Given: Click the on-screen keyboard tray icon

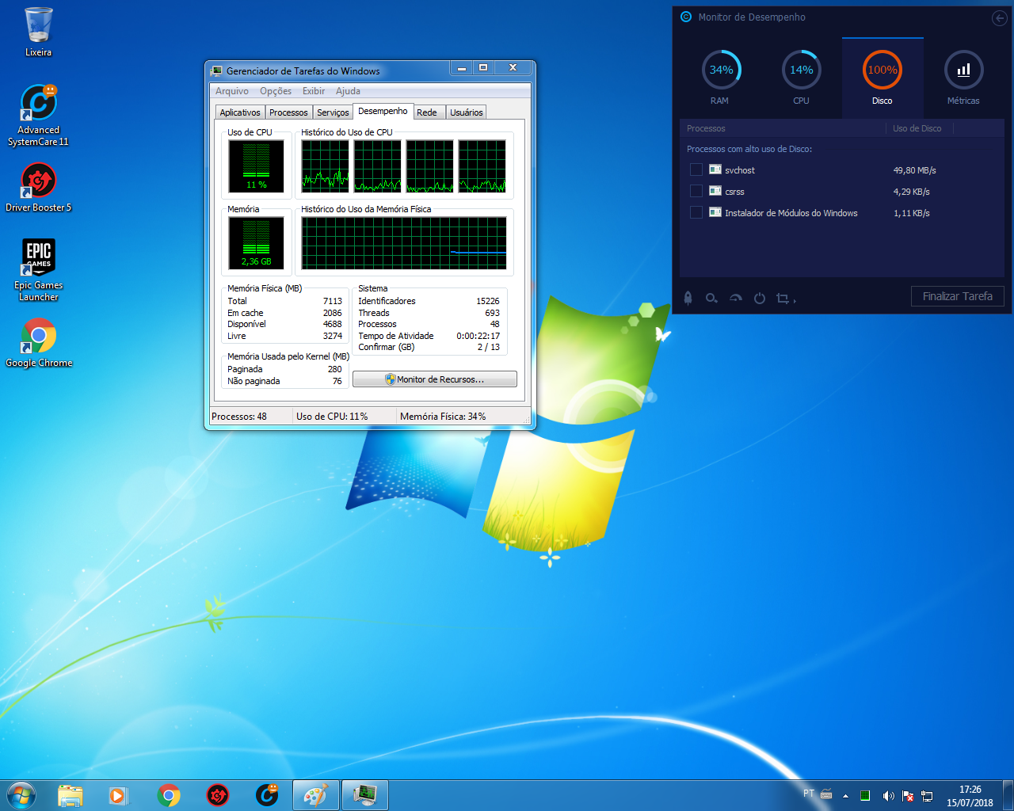Looking at the screenshot, I should [x=826, y=794].
